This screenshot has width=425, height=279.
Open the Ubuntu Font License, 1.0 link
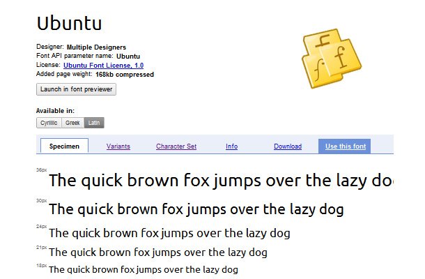(104, 66)
